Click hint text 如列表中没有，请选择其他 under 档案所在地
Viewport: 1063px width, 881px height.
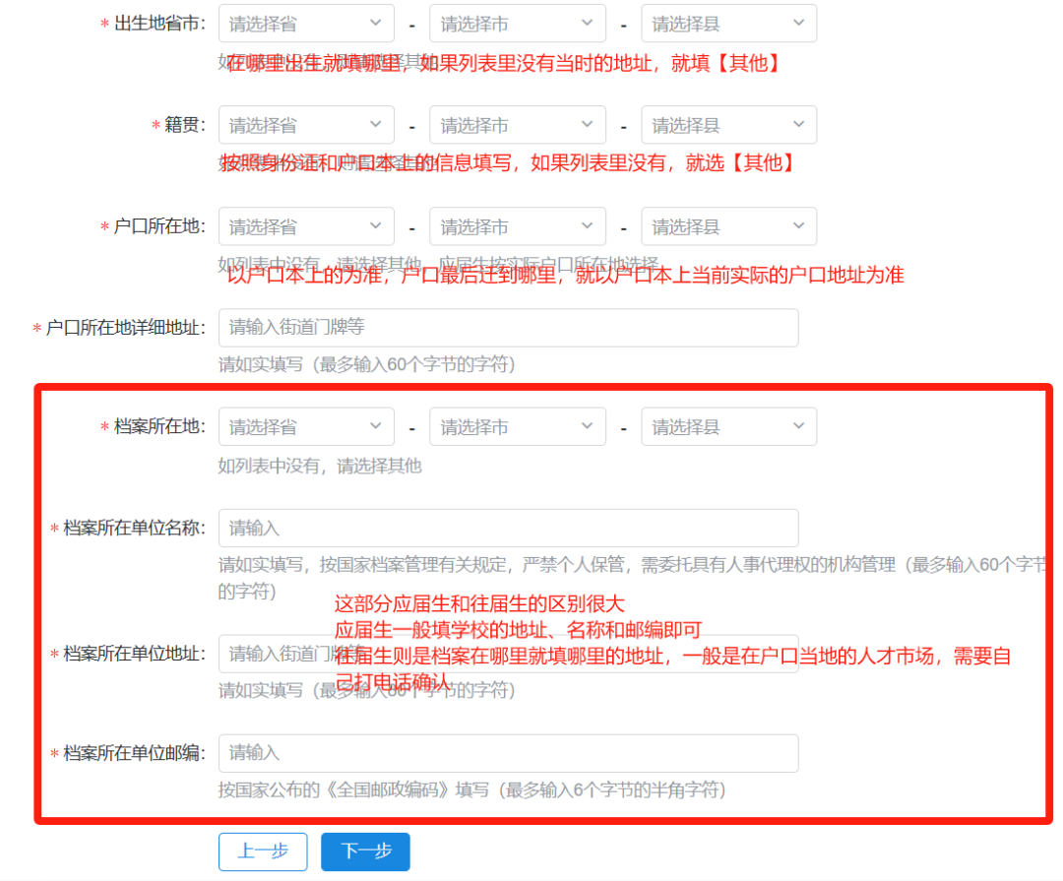tap(320, 466)
